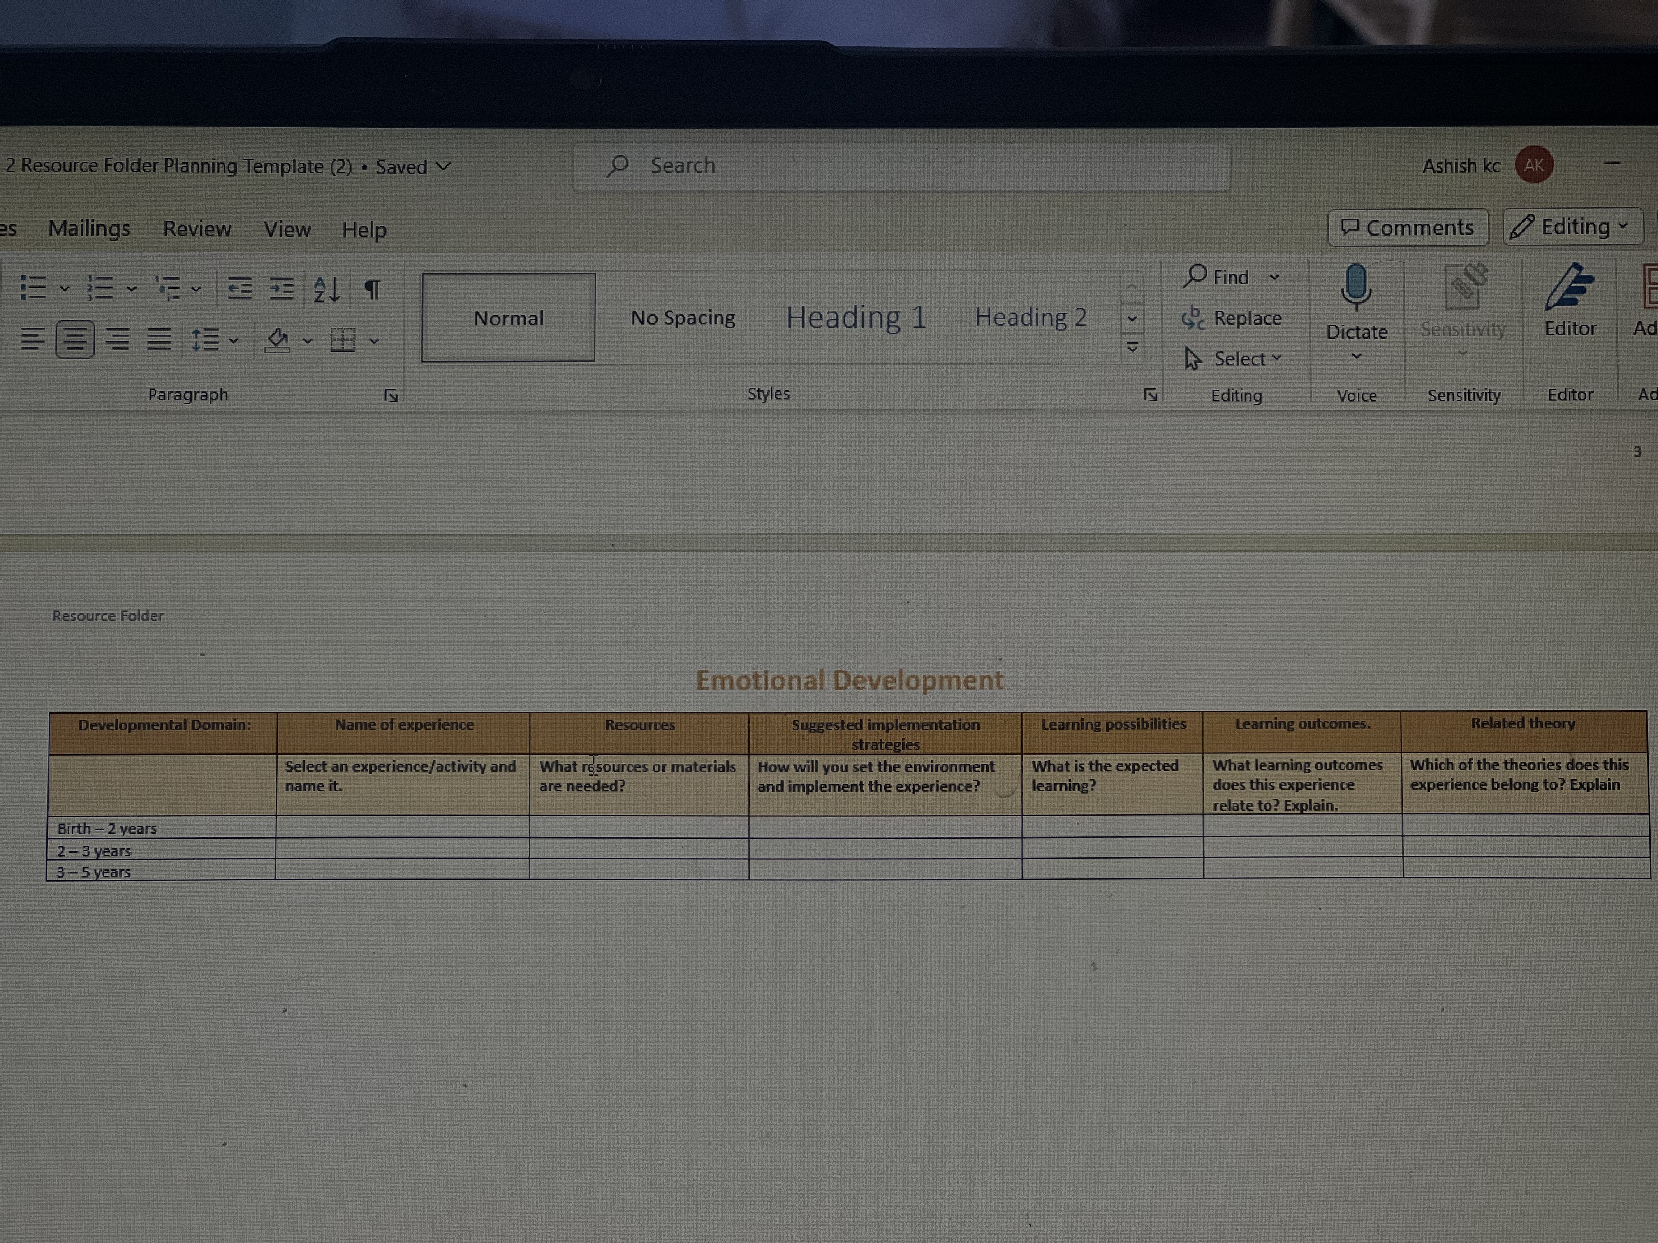This screenshot has height=1243, width=1658.
Task: Run the Editor pane
Action: [1570, 300]
